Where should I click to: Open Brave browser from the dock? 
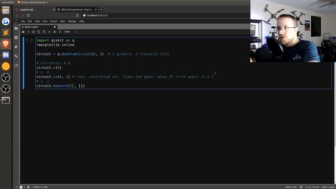(6, 44)
